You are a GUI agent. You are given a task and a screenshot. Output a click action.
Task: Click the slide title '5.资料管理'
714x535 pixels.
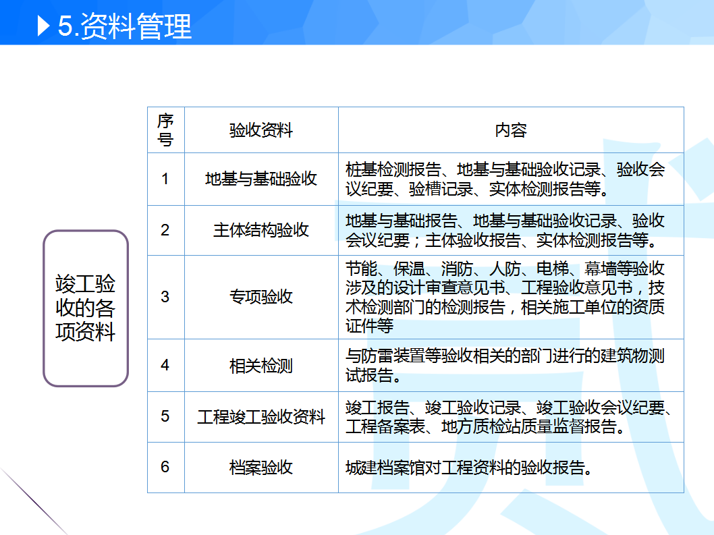tap(124, 26)
